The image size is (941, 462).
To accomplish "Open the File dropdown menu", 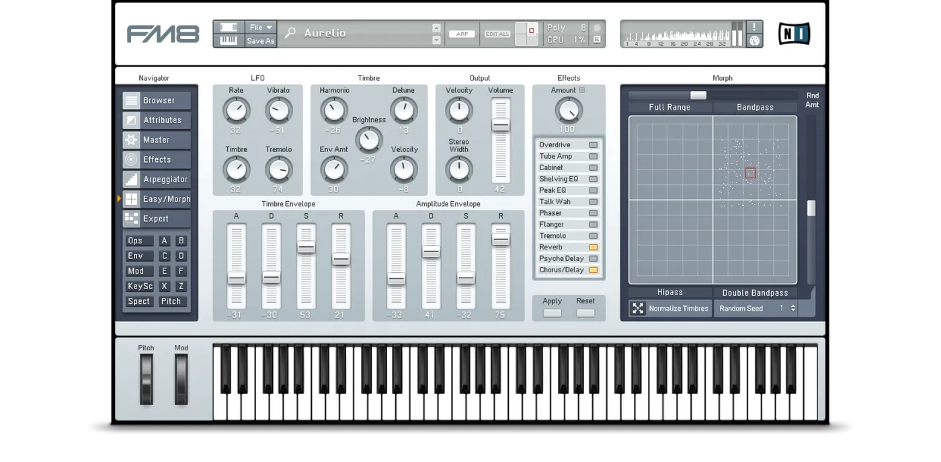I will [260, 28].
